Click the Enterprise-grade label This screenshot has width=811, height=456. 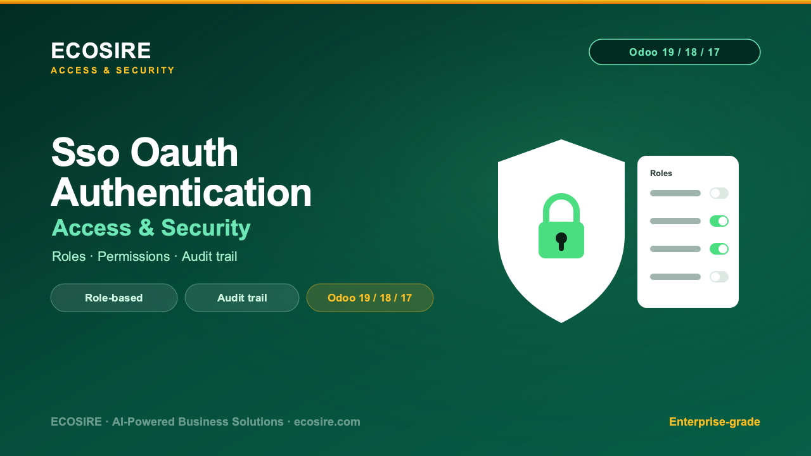[715, 422]
